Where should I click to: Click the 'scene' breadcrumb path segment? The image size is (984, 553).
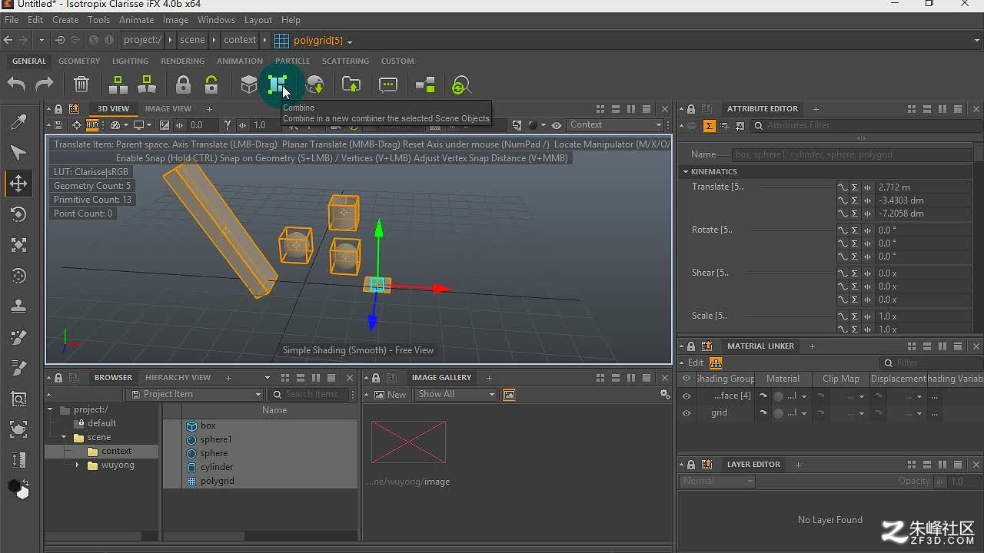(x=192, y=40)
